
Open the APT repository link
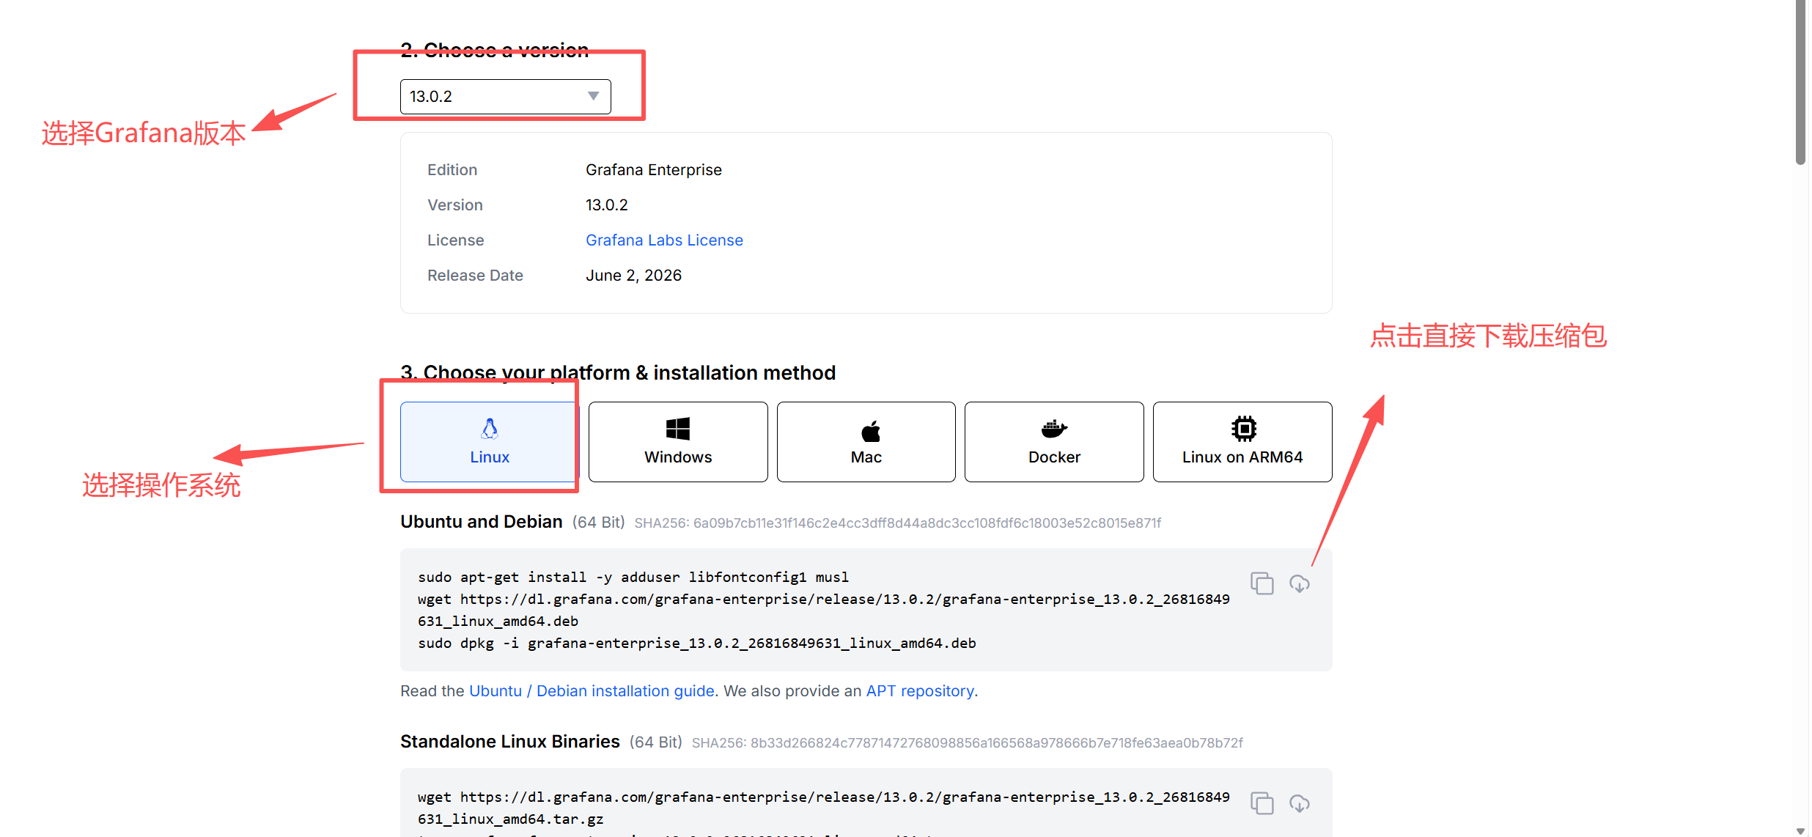click(x=920, y=691)
